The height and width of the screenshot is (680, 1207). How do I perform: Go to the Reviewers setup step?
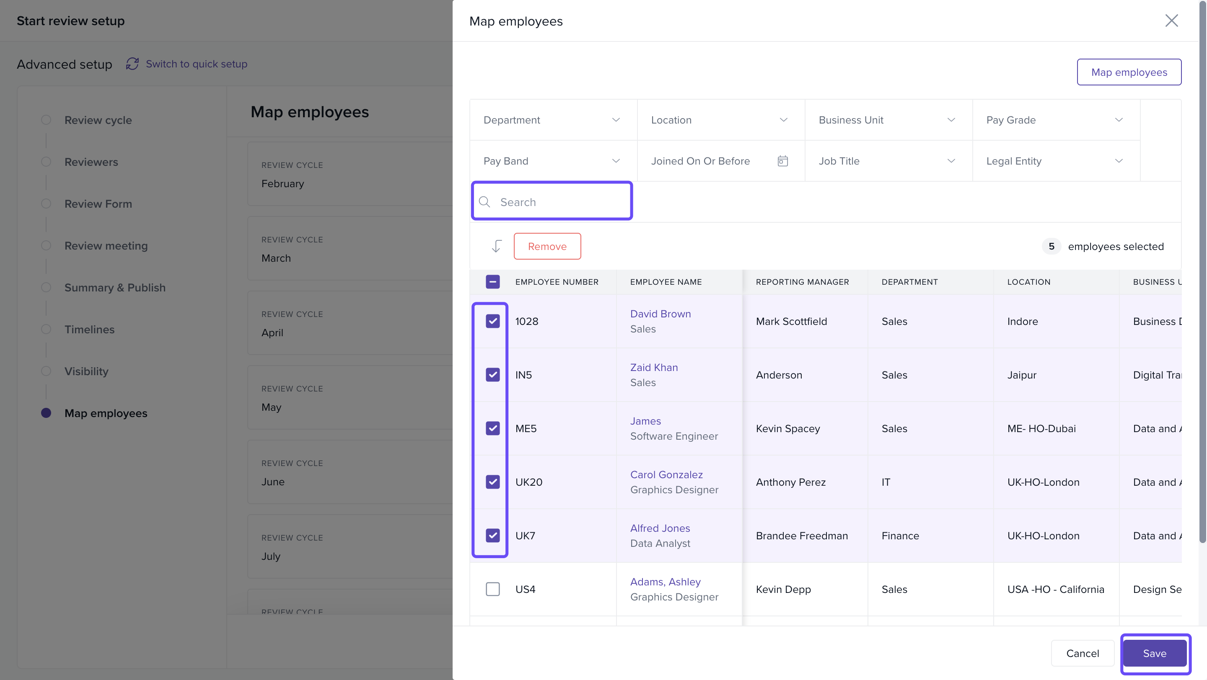point(91,162)
